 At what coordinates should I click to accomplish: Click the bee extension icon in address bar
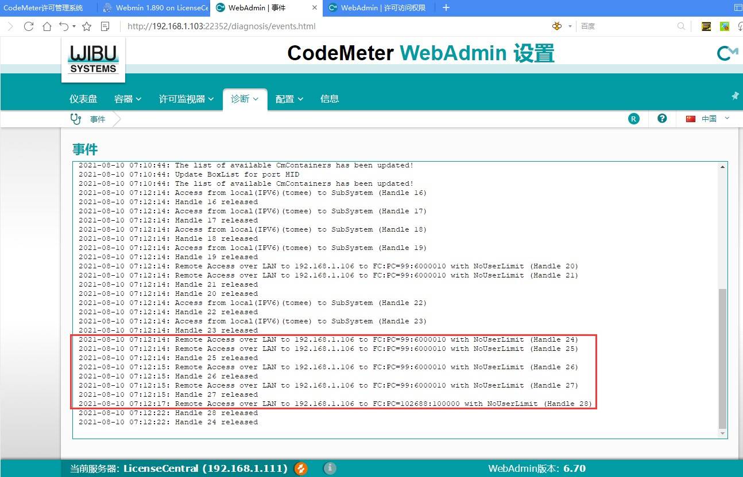[557, 26]
